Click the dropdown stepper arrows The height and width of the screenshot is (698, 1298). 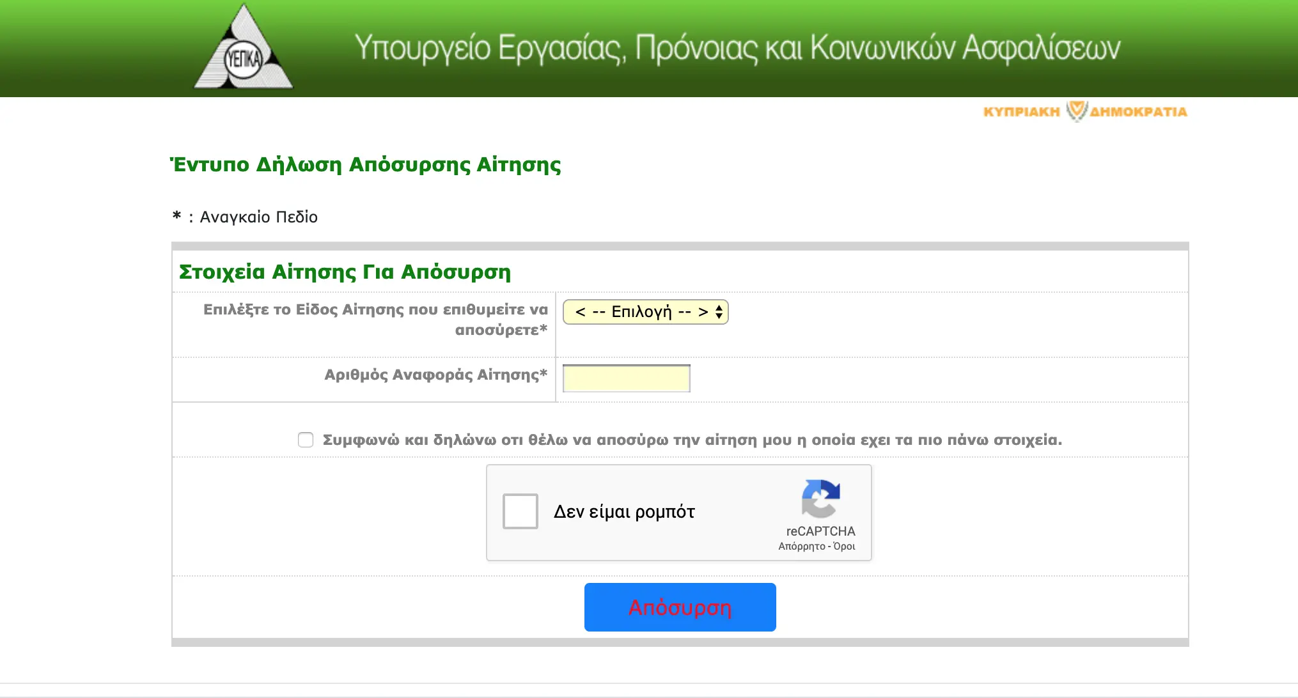[717, 312]
